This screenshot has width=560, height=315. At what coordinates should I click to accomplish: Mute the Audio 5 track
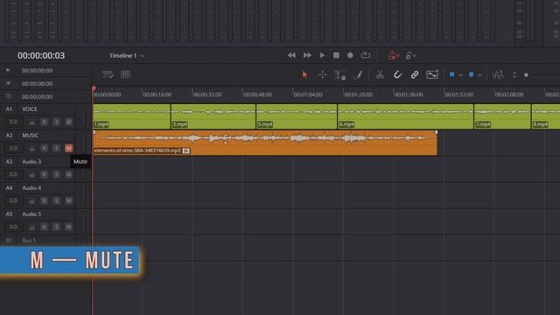pos(69,227)
